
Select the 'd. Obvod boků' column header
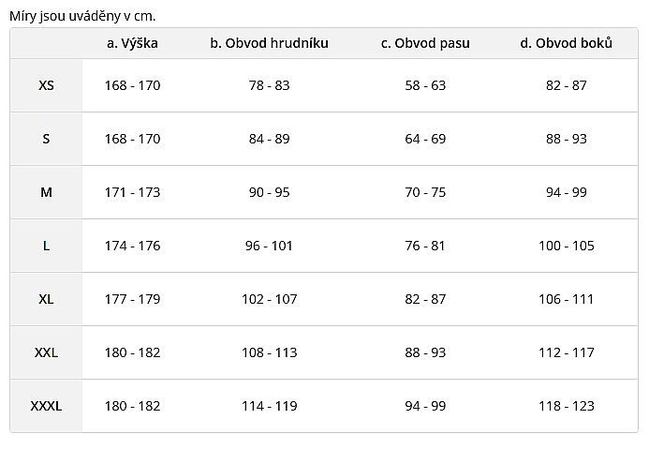567,43
